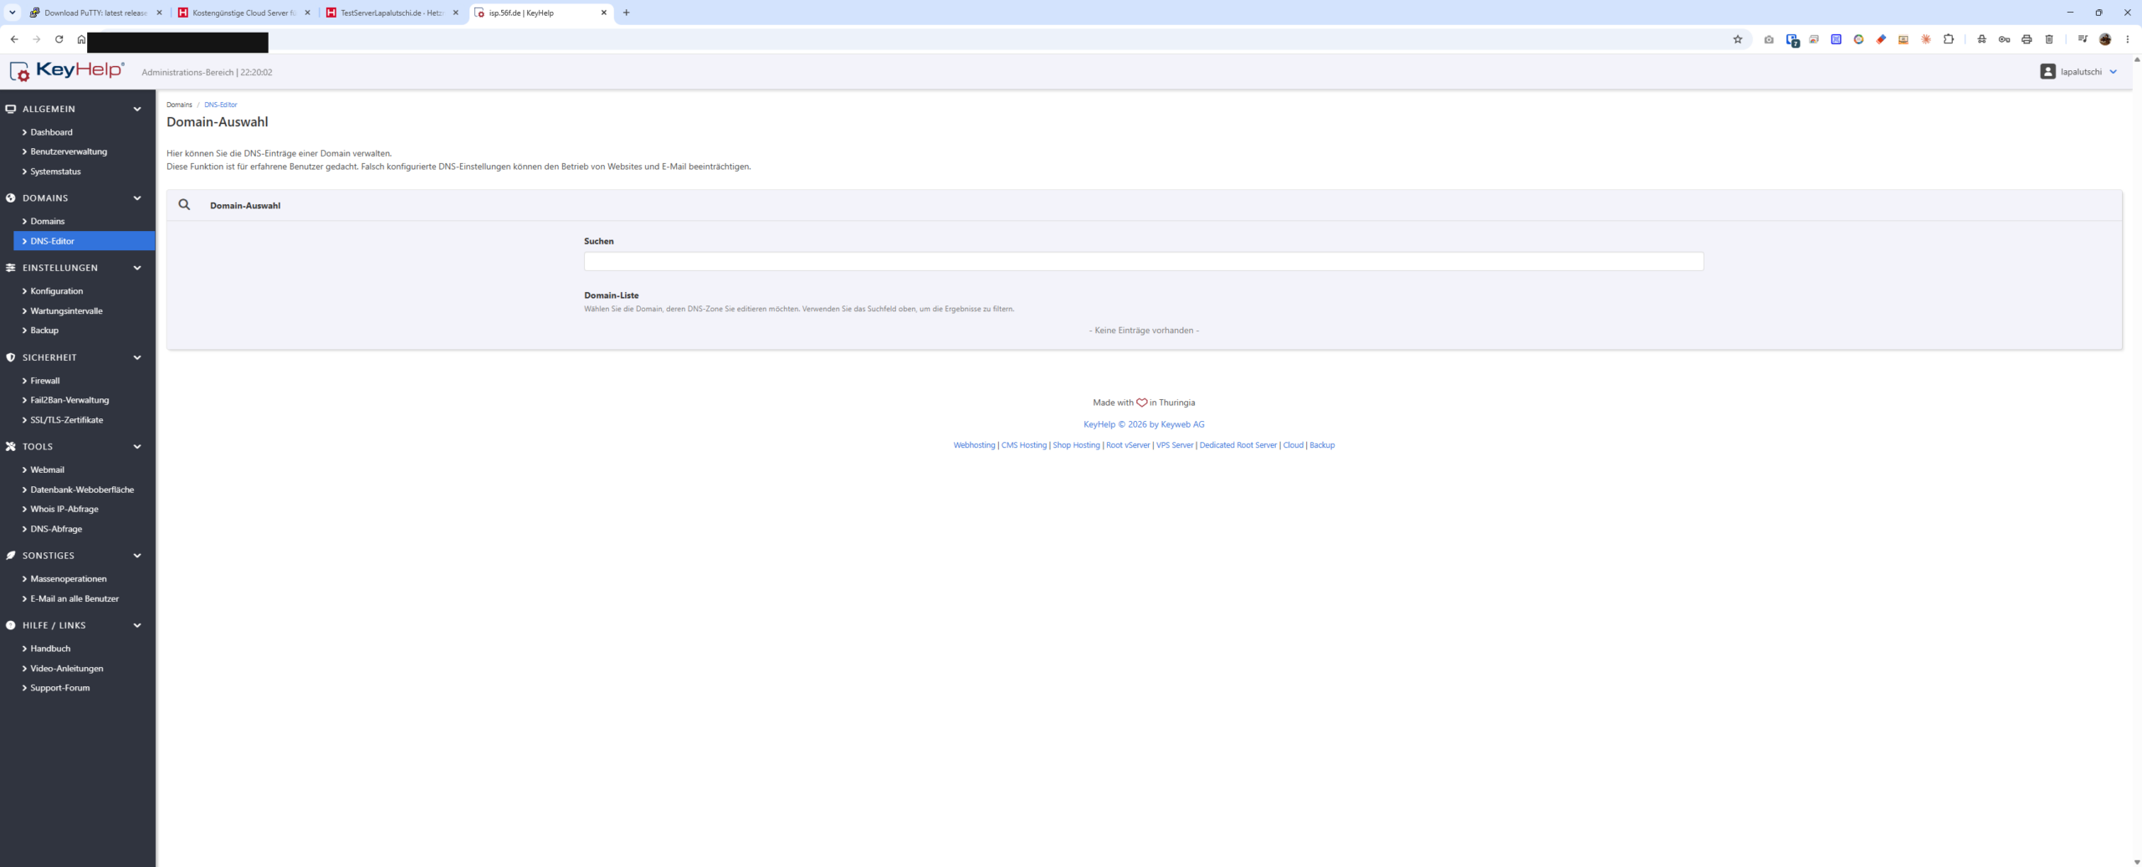Open the lapalutschi user dropdown arrow
This screenshot has height=867, width=2142.
[x=2113, y=72]
